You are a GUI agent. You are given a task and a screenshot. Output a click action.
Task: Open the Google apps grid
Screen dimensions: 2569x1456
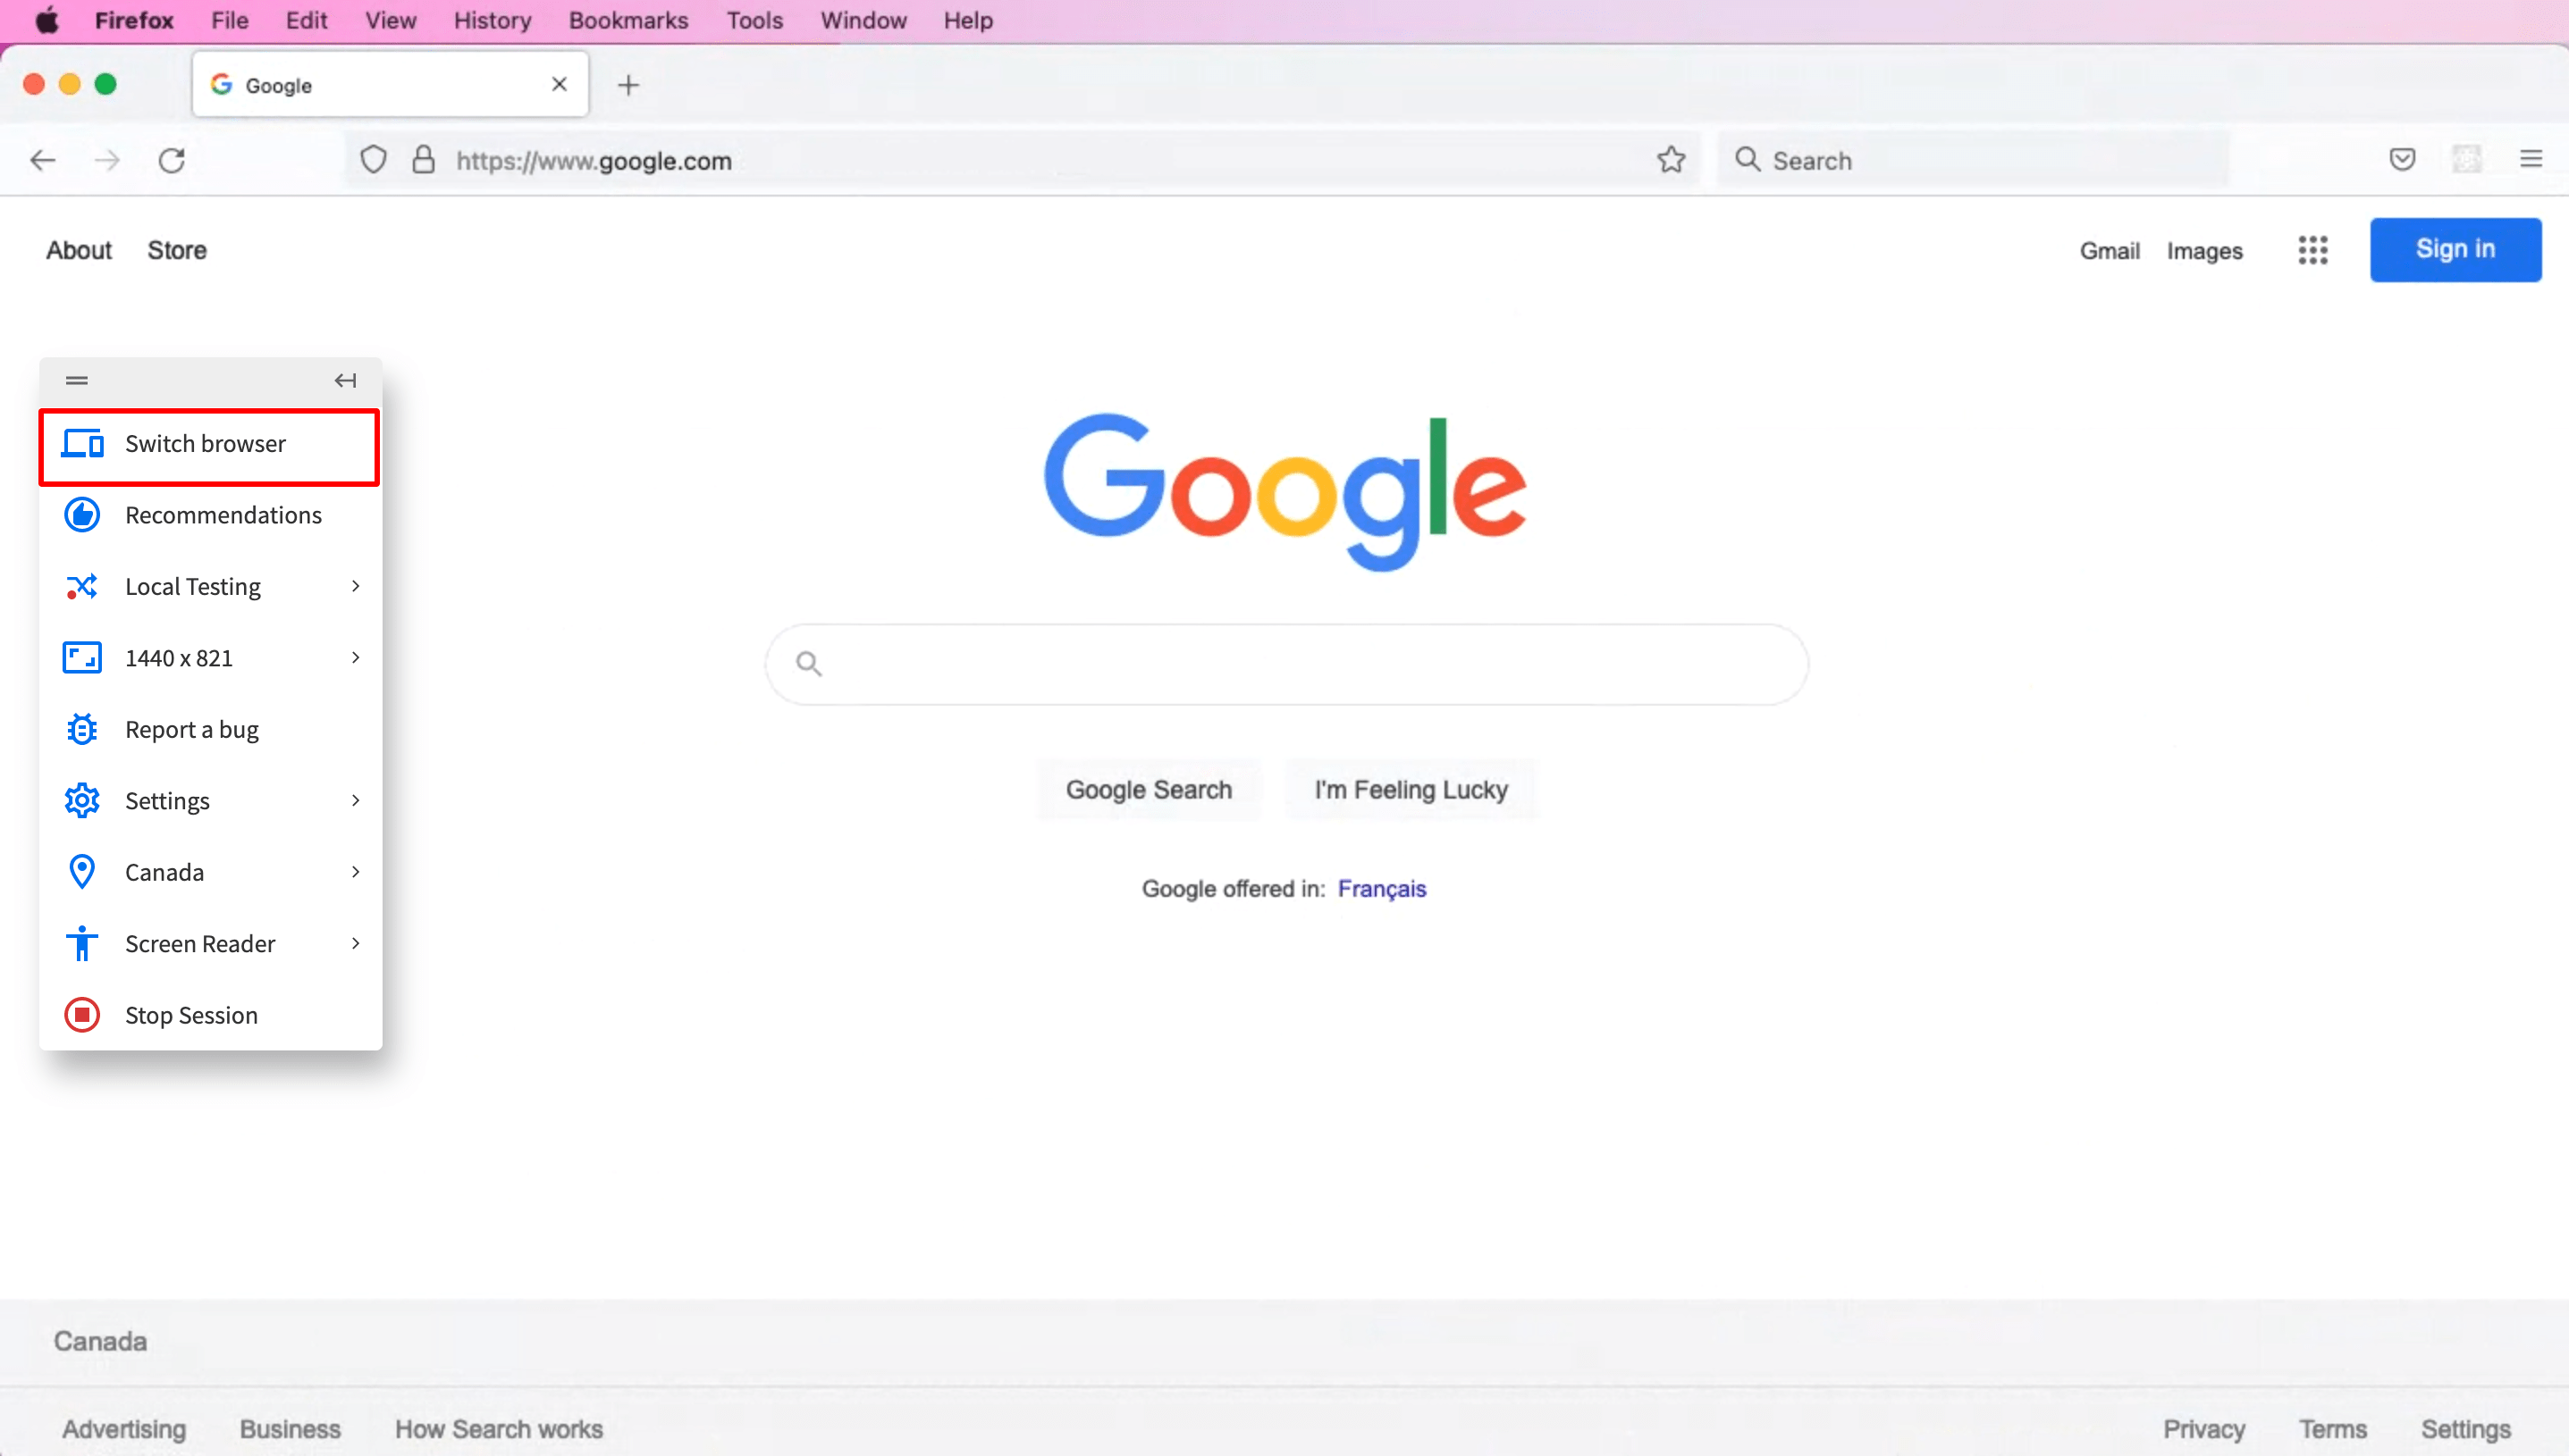click(2312, 250)
